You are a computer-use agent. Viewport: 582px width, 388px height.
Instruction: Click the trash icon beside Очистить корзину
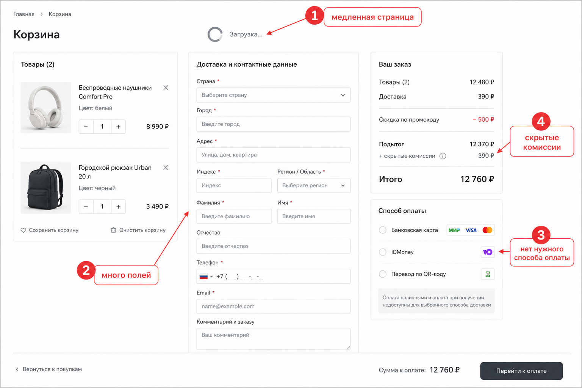pos(113,230)
